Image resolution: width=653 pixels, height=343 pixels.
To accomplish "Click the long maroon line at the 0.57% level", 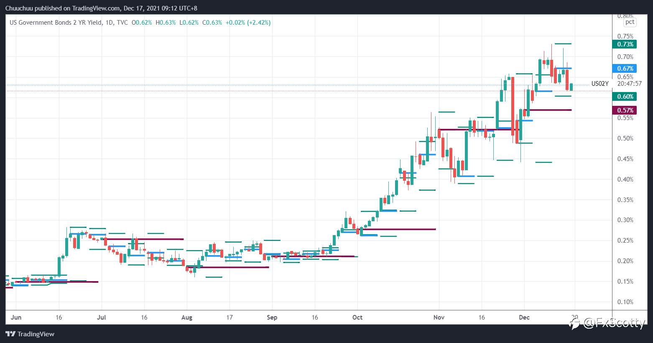I will point(548,110).
